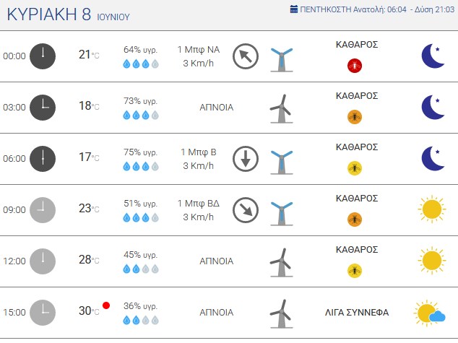458x343 pixels.
Task: Select the northwest wind direction arrow at 00:00
Action: [x=246, y=56]
